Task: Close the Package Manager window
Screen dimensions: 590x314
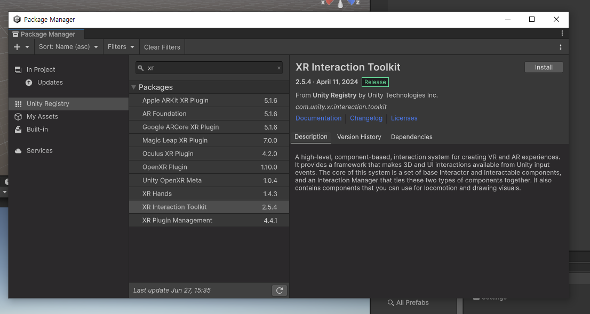Action: point(556,19)
